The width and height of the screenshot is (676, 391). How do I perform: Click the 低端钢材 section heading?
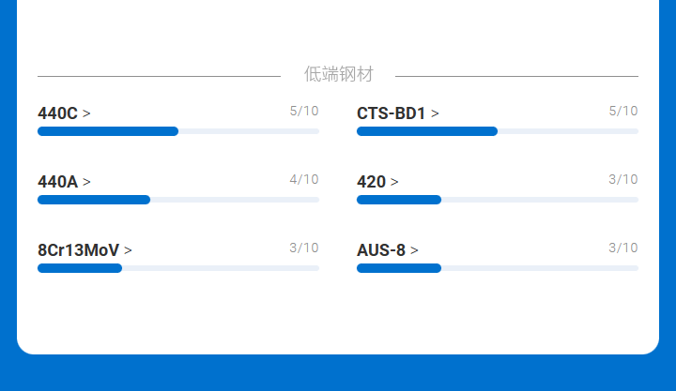coord(338,75)
